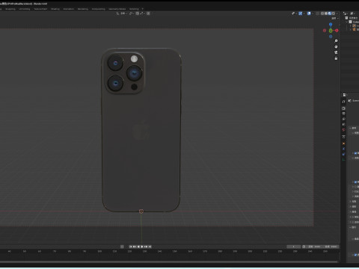Open the Geometry Nodes workspace tab
This screenshot has height=269, width=359.
[x=117, y=9]
